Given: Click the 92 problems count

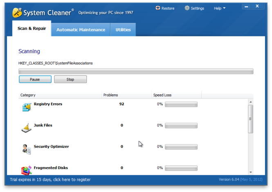Looking at the screenshot, I should click(x=121, y=104).
